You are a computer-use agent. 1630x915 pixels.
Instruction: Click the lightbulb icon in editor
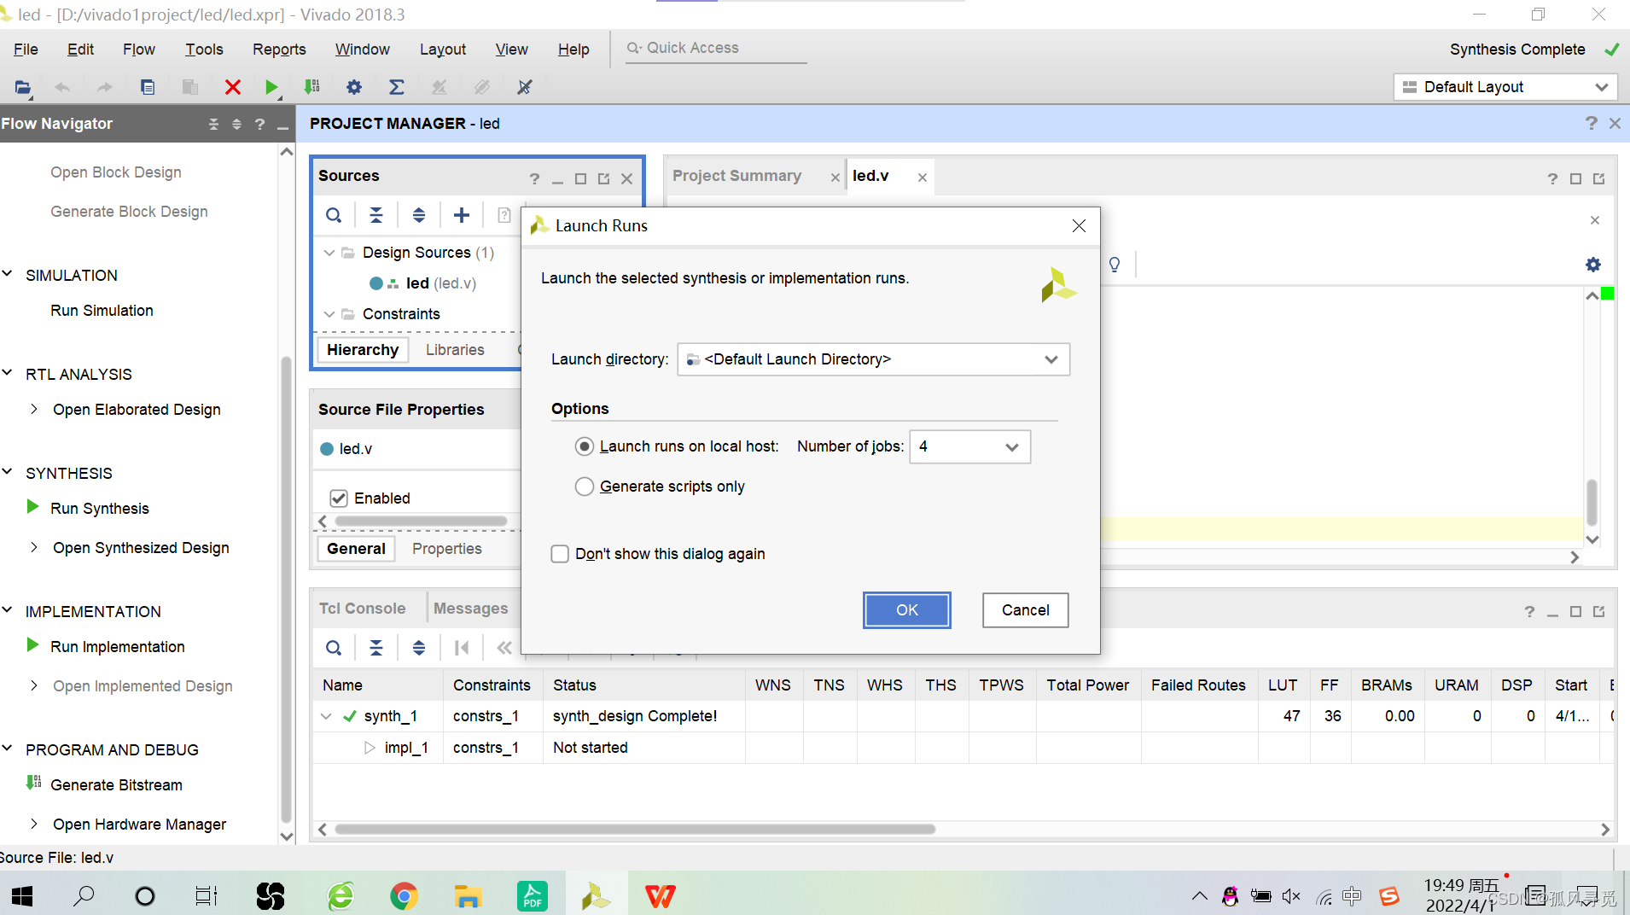pyautogui.click(x=1115, y=265)
